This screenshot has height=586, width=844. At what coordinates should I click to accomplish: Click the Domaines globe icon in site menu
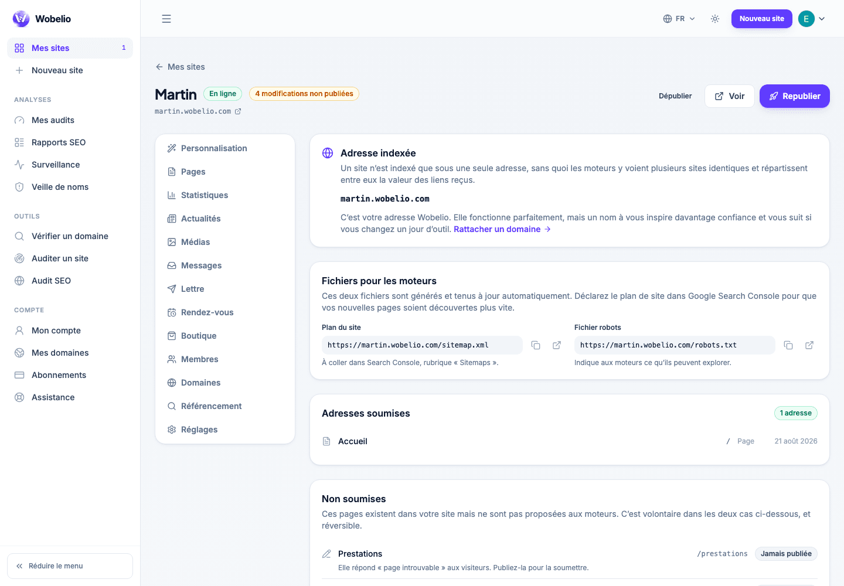coord(172,383)
